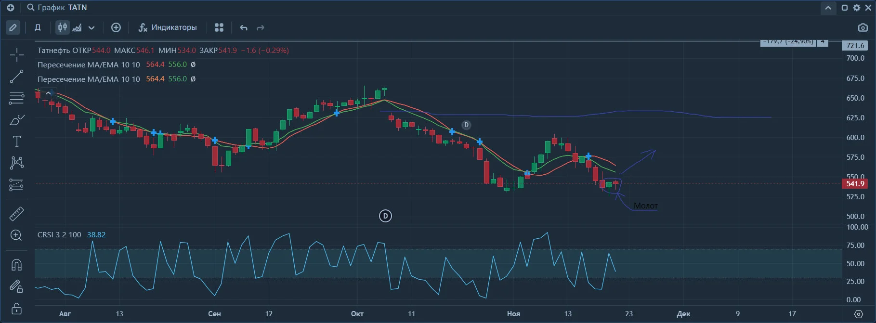Switch to the area chart type
The width and height of the screenshot is (876, 323).
tap(77, 27)
